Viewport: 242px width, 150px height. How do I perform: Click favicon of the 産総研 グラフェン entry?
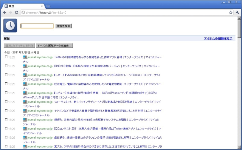tap(25, 138)
